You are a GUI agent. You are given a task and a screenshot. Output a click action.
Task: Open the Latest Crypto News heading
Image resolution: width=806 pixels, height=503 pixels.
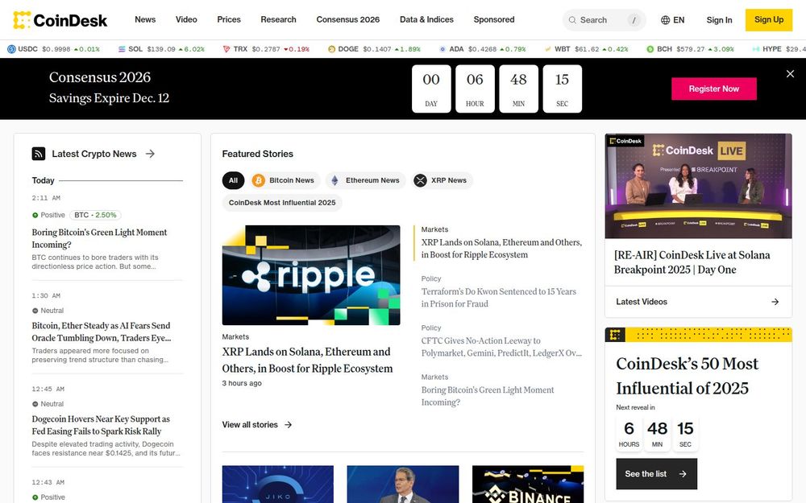click(94, 154)
